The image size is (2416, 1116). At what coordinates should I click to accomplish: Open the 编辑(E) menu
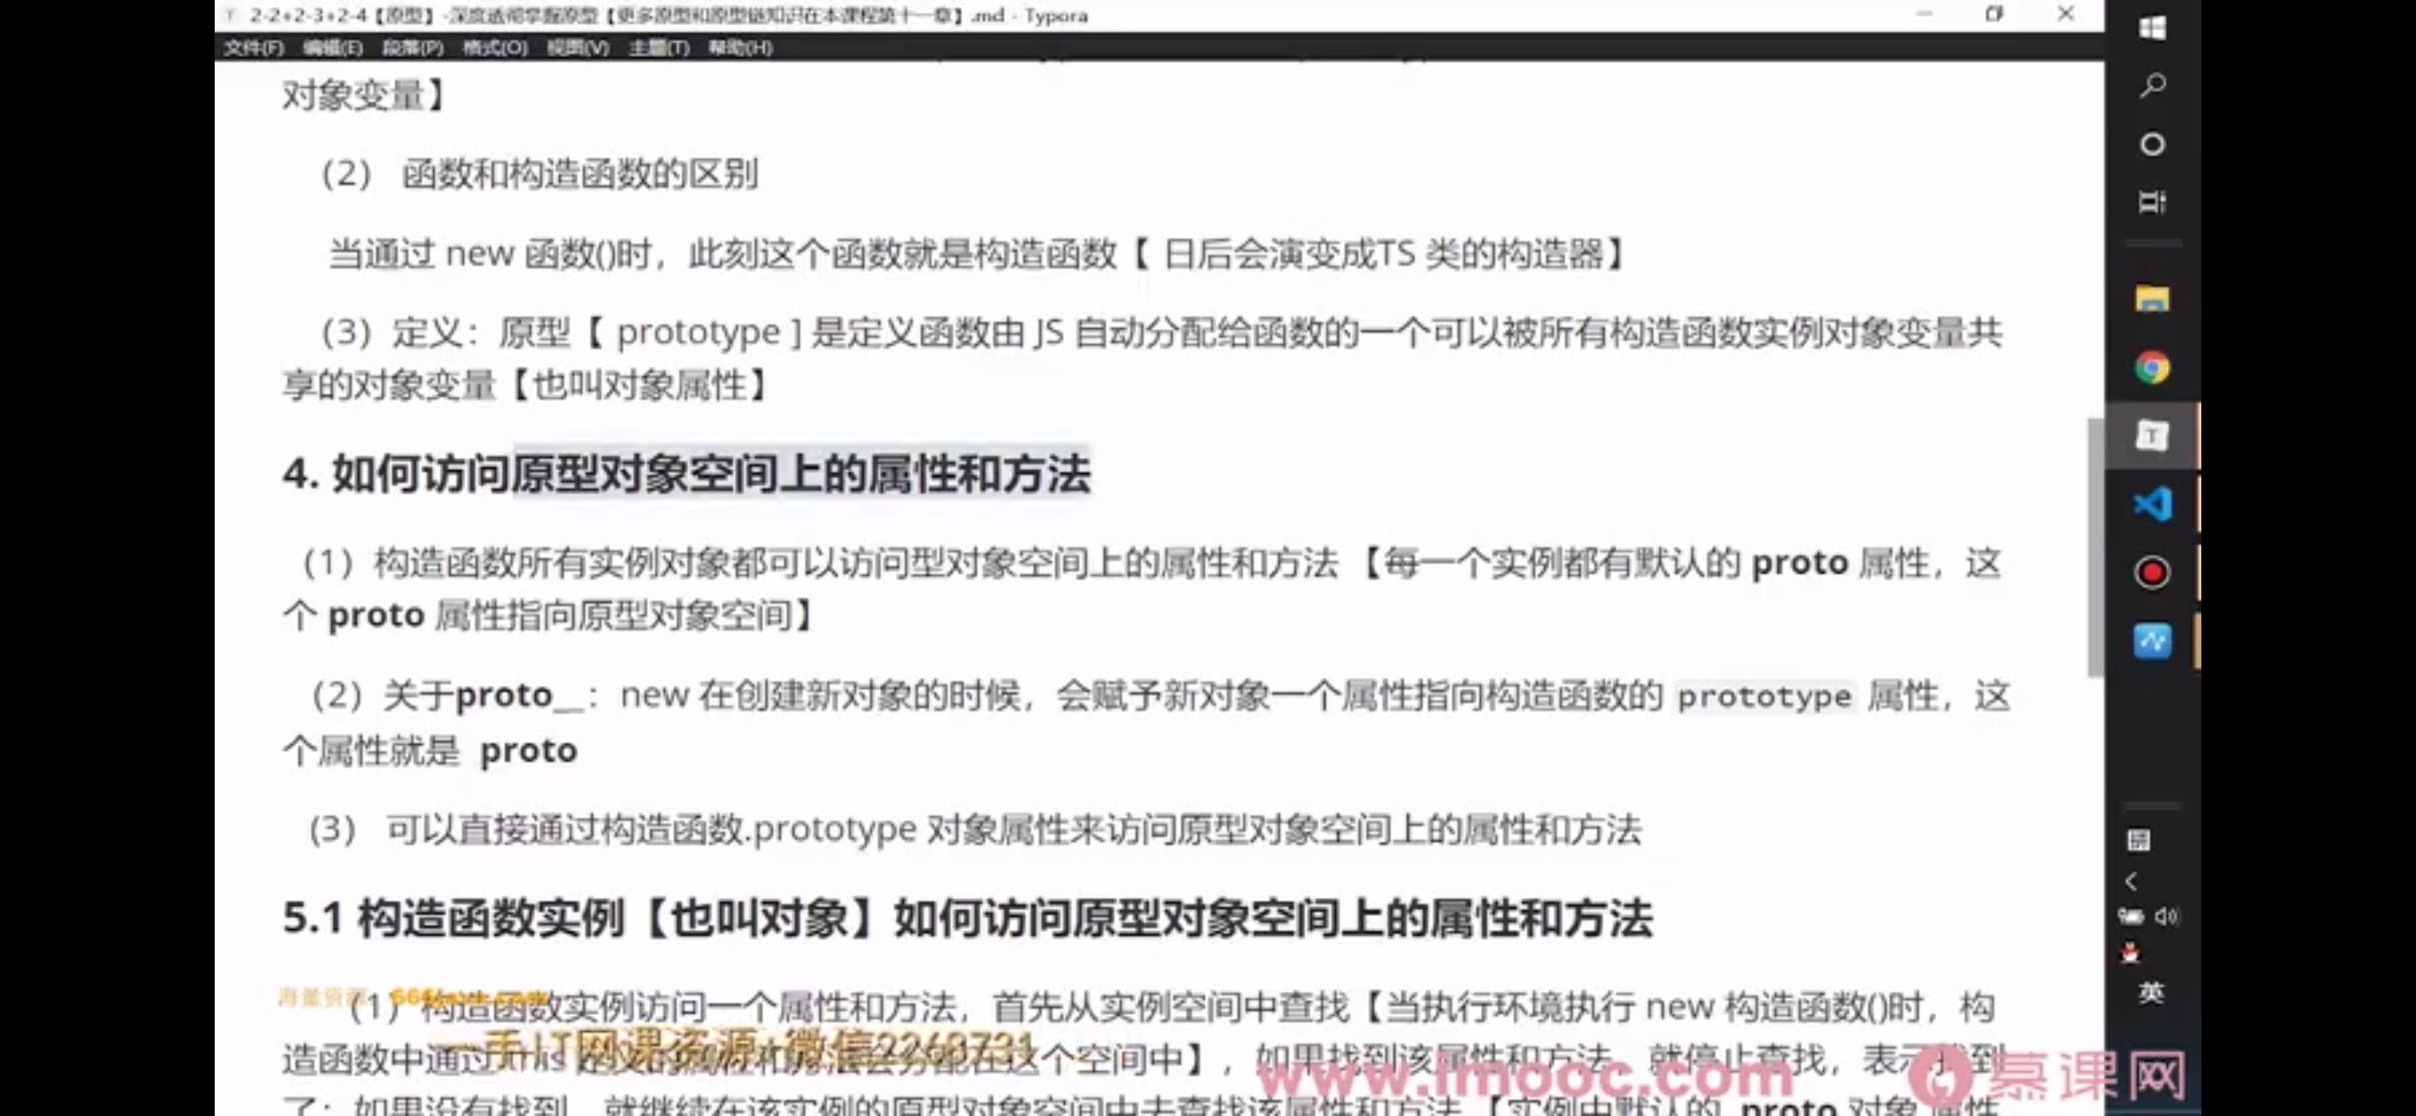coord(332,48)
